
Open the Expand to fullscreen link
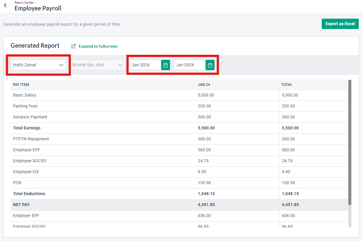(98, 46)
